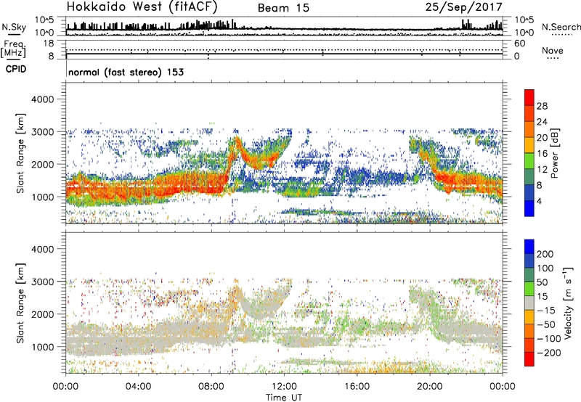
Task: Click the '-50' value on Velocity colorbar
Action: click(546, 324)
